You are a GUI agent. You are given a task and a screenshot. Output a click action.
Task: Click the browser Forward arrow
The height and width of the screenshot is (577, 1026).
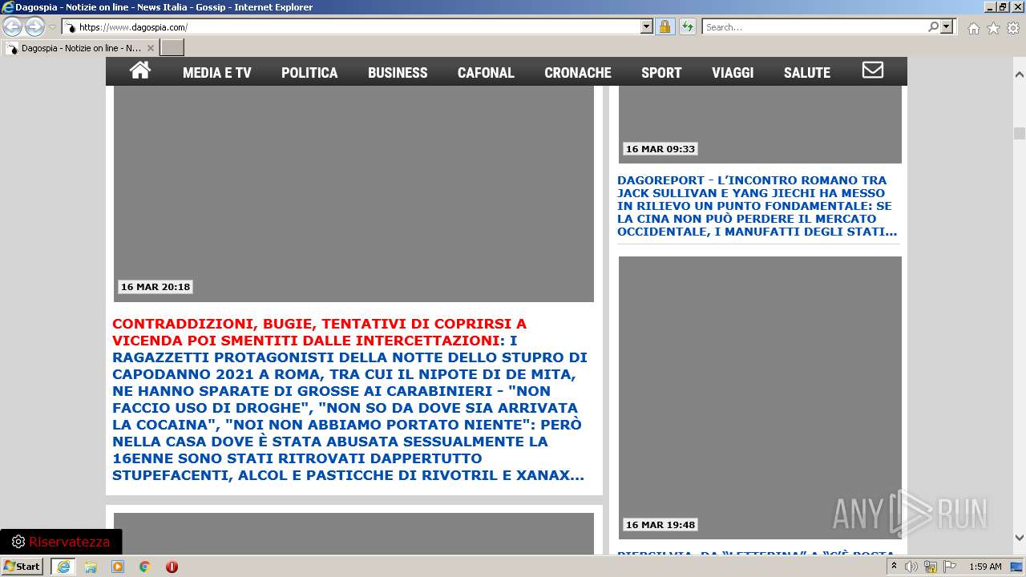[x=34, y=27]
